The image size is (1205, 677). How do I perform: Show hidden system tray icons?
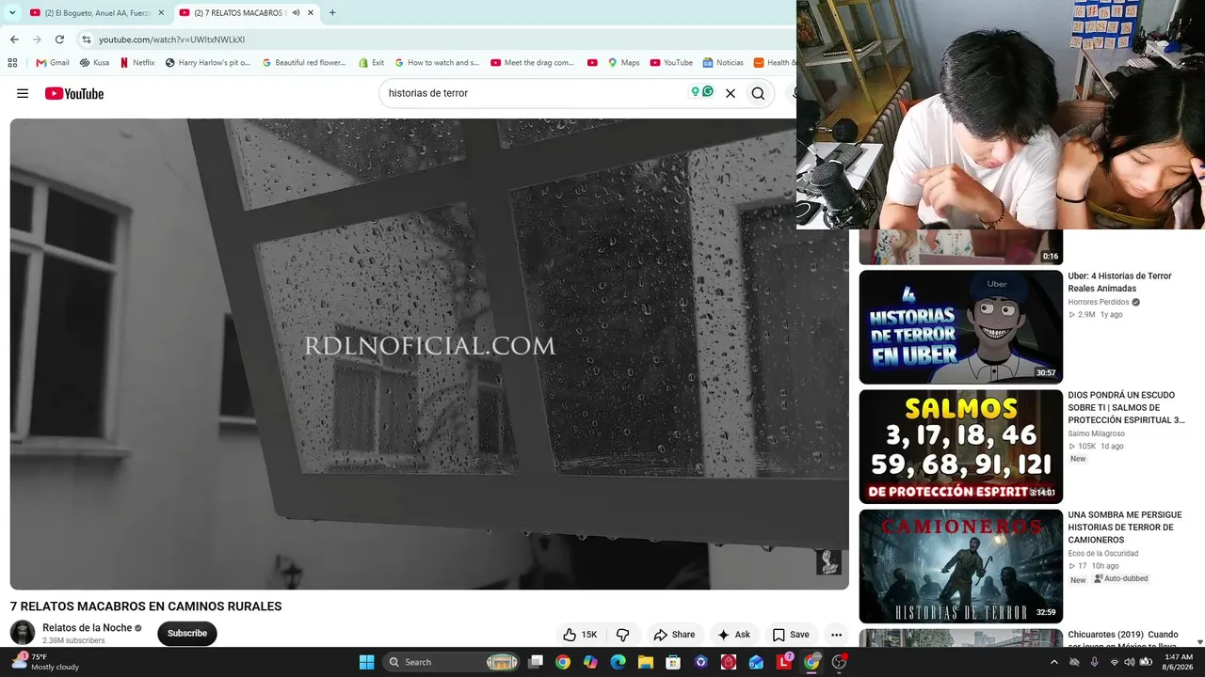pyautogui.click(x=1054, y=662)
